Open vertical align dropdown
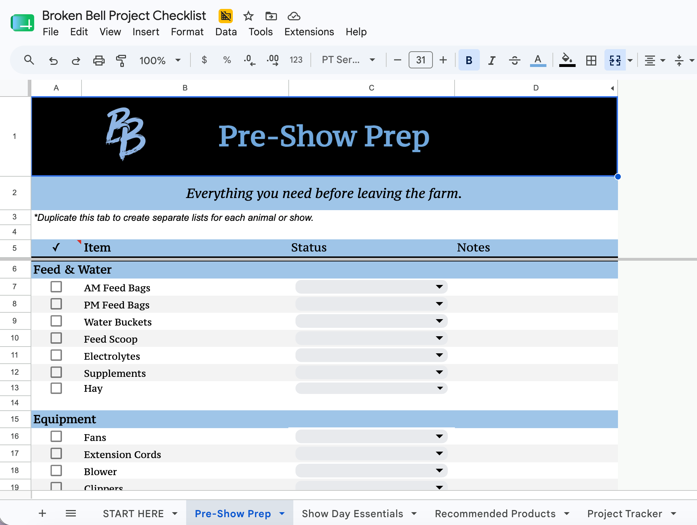 684,60
